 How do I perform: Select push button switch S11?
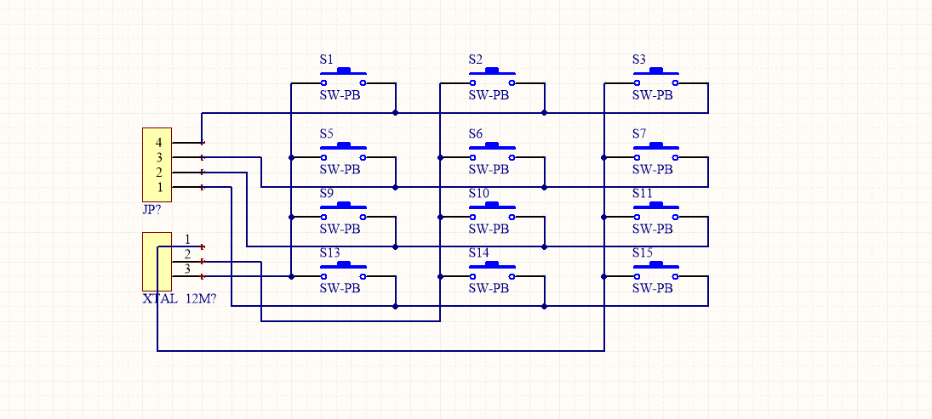pos(656,212)
